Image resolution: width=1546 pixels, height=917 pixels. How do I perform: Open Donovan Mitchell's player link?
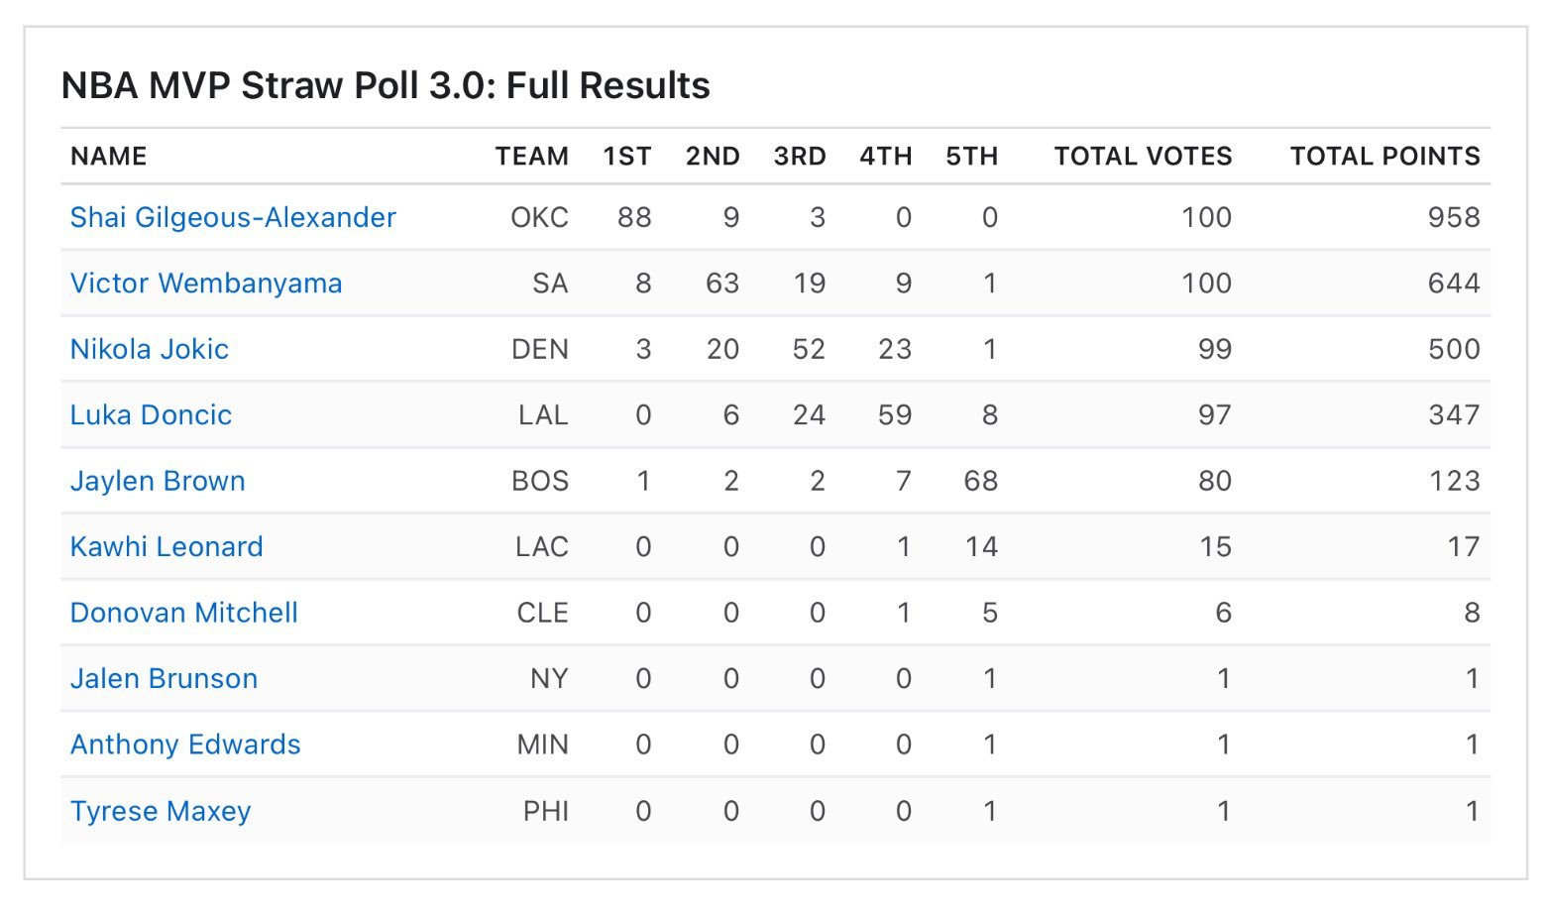(184, 613)
